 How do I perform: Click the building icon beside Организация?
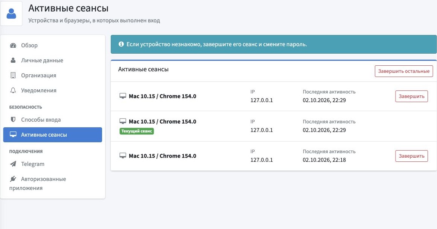click(x=13, y=75)
